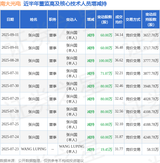The width and height of the screenshot is (160, 163).
Task: Select the 交易方式 column header
Action: (133, 20)
